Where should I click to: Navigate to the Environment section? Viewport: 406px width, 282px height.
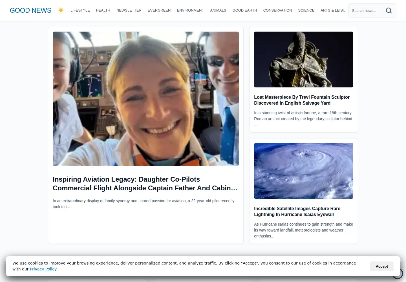point(190,10)
